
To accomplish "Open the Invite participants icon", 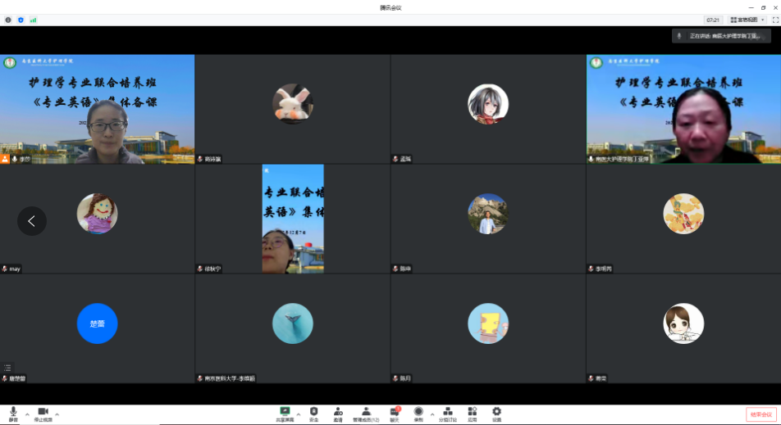I will 338,413.
